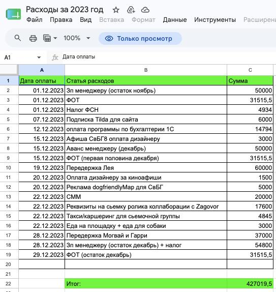Screen dimensions: 276x292
Task: Click the green Итог total cell 427019,5
Action: click(x=250, y=284)
